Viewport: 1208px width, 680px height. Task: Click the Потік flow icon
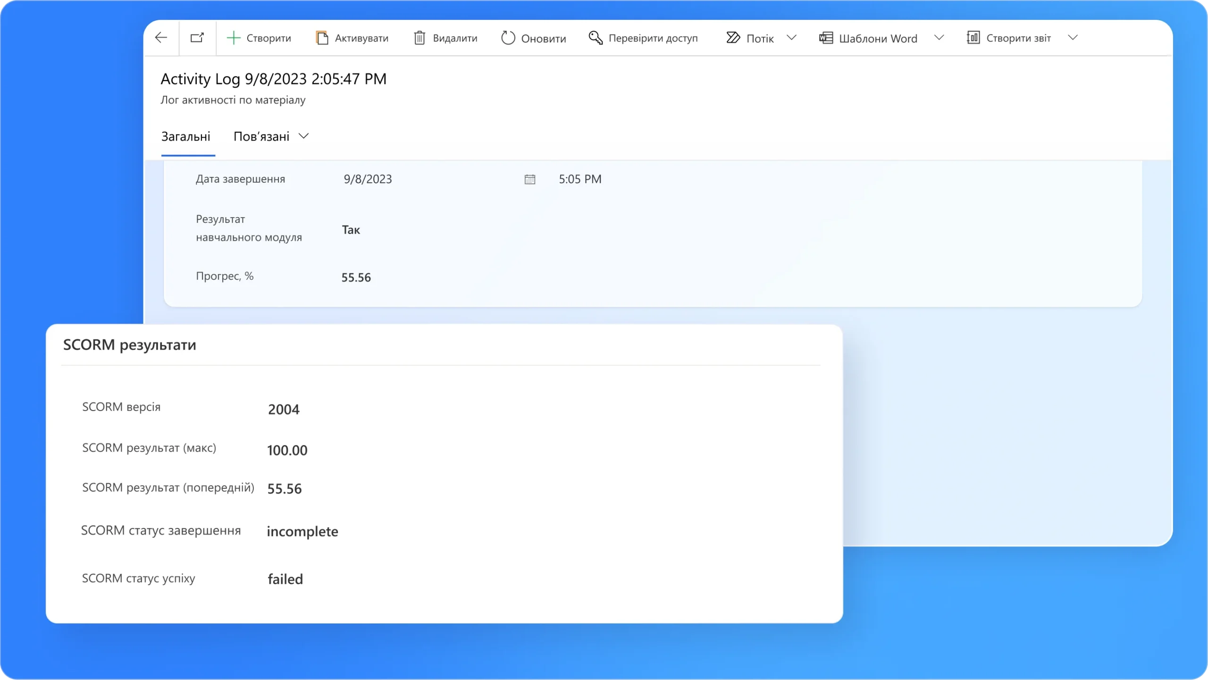733,38
